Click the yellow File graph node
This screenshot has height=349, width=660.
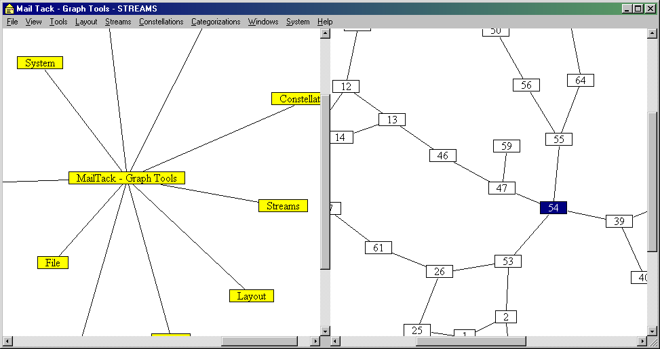pos(53,263)
